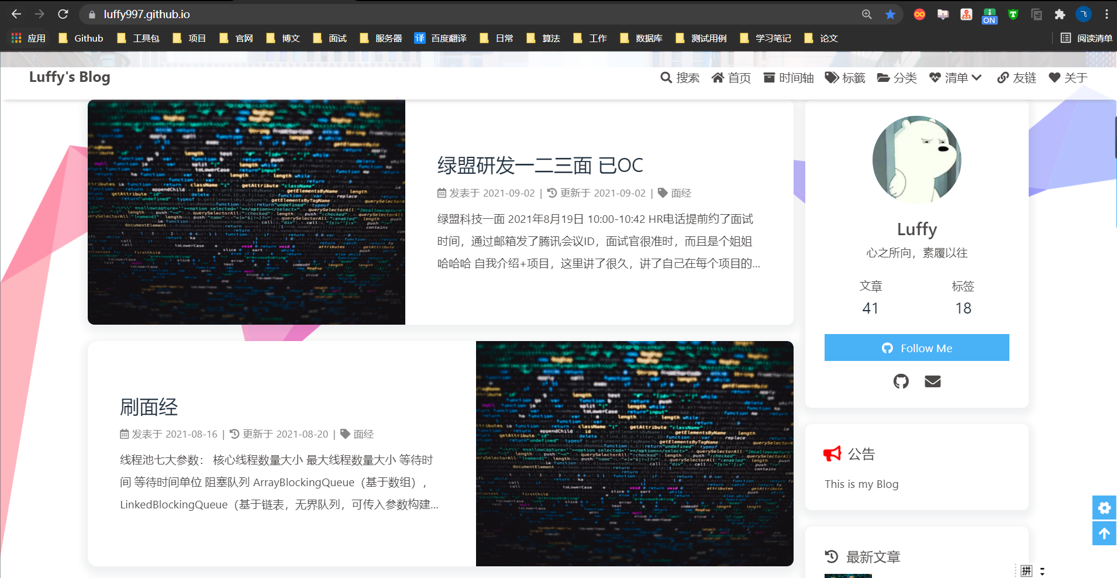Open the 面试 bookmark folder
The image size is (1117, 578).
pyautogui.click(x=330, y=38)
